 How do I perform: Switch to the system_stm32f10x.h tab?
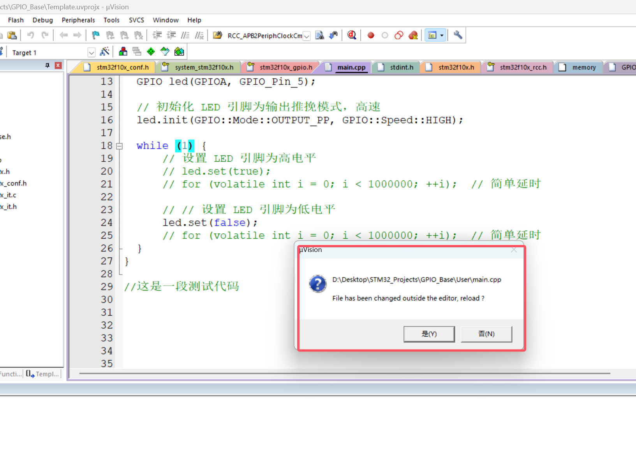pos(199,67)
